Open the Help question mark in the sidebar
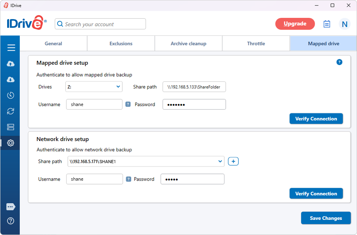Screen dimensions: 357x235 pyautogui.click(x=11, y=221)
